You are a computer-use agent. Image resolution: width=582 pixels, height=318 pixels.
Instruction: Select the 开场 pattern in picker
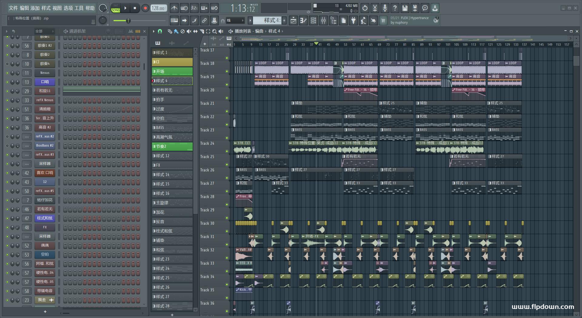click(x=172, y=71)
